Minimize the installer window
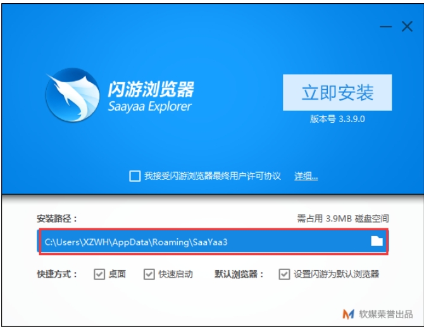The width and height of the screenshot is (424, 327). [385, 27]
